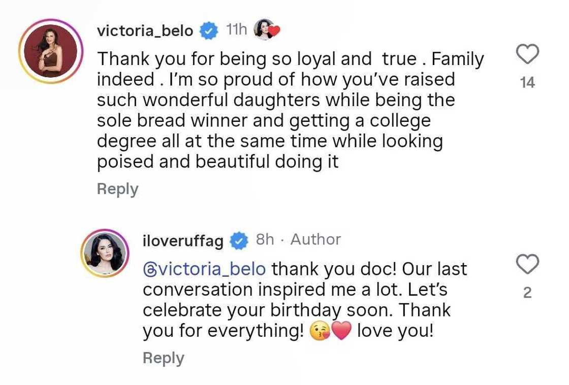Open the @victoria_belo mention link
The height and width of the screenshot is (385, 569).
(203, 269)
